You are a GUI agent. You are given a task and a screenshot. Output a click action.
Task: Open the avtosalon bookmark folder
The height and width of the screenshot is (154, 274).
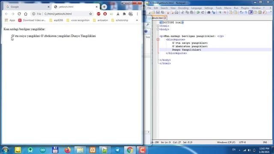click(101, 20)
